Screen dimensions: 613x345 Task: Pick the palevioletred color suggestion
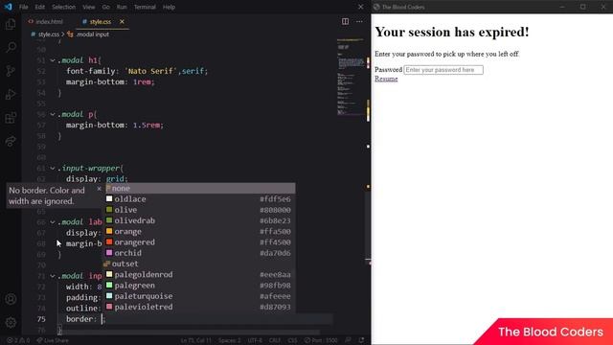click(200, 307)
